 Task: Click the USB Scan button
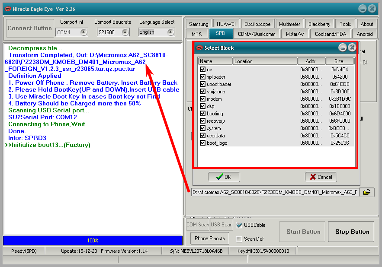221,224
